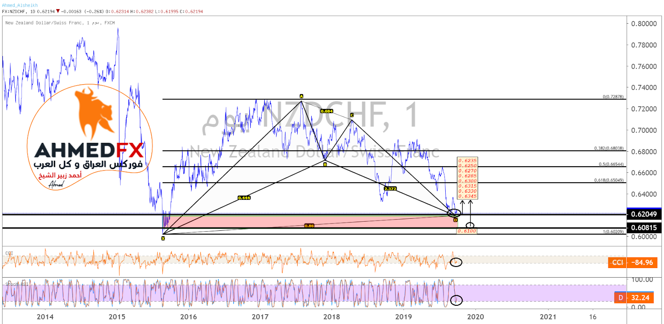Click the 0.382(0.68038) Fibonacci level label
The height and width of the screenshot is (324, 664).
pos(609,148)
